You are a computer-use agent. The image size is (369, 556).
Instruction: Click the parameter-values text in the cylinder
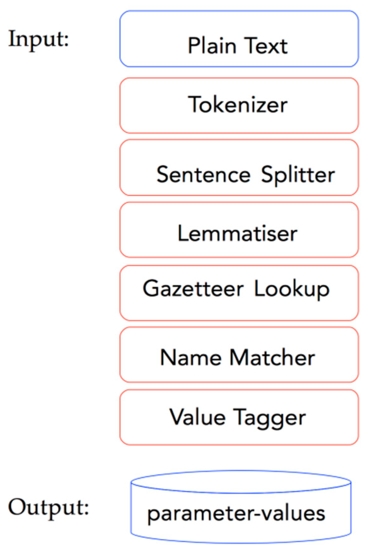tap(236, 513)
